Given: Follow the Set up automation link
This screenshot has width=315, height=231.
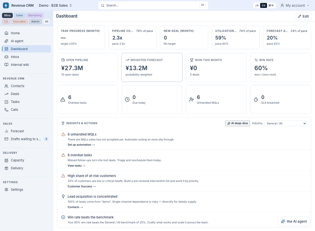Looking at the screenshot, I should click(81, 145).
